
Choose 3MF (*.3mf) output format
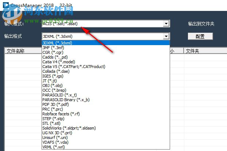click(x=106, y=48)
